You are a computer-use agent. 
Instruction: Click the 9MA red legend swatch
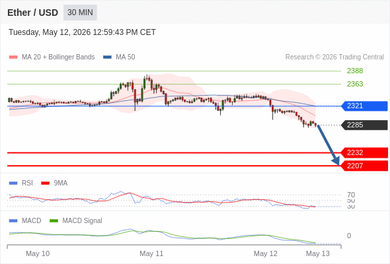[x=45, y=183]
